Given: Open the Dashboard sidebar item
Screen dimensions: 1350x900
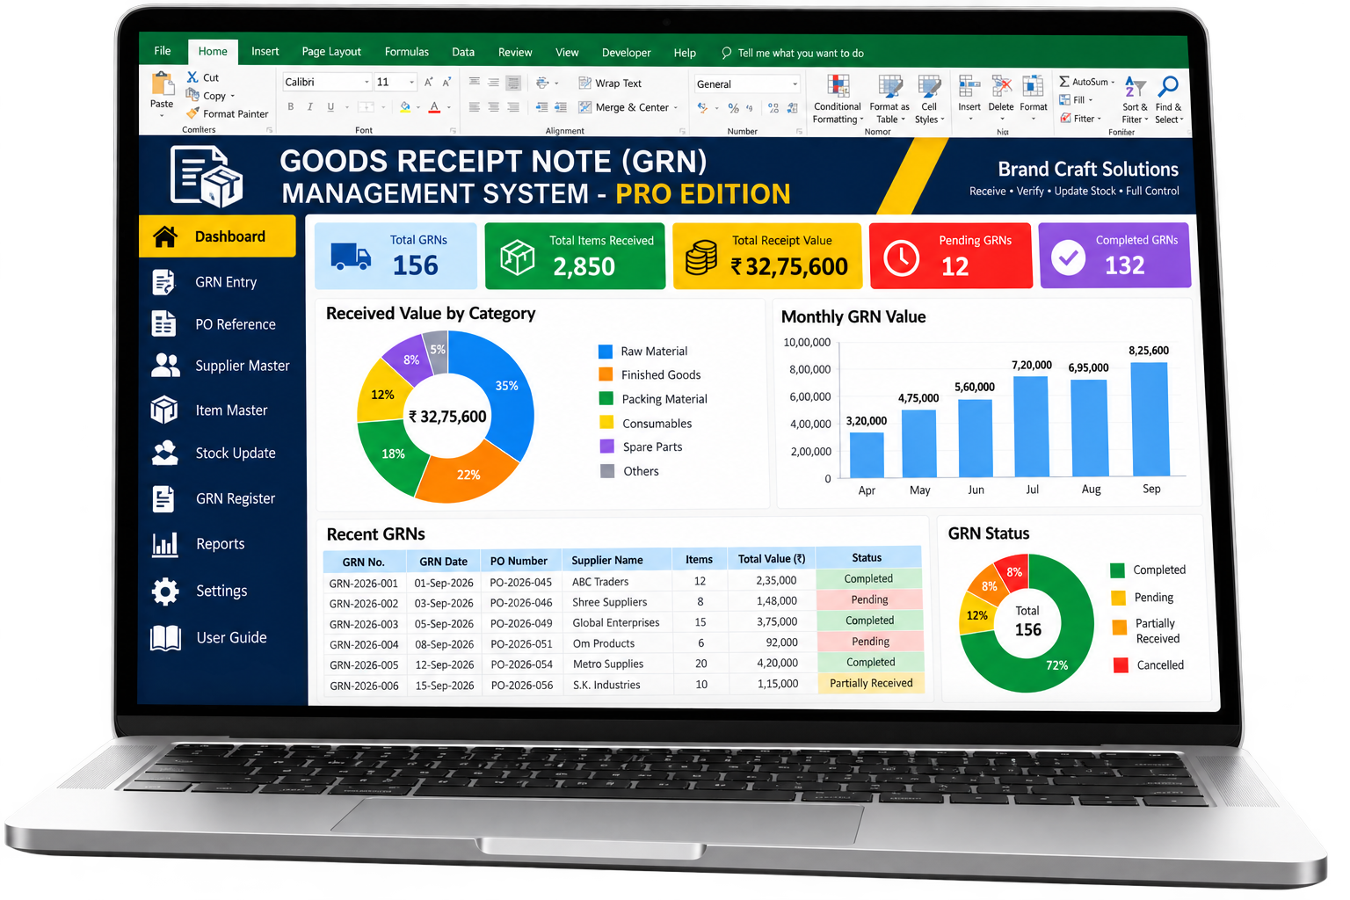Looking at the screenshot, I should coord(217,236).
